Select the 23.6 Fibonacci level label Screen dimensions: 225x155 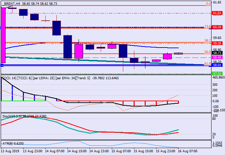click(208, 26)
